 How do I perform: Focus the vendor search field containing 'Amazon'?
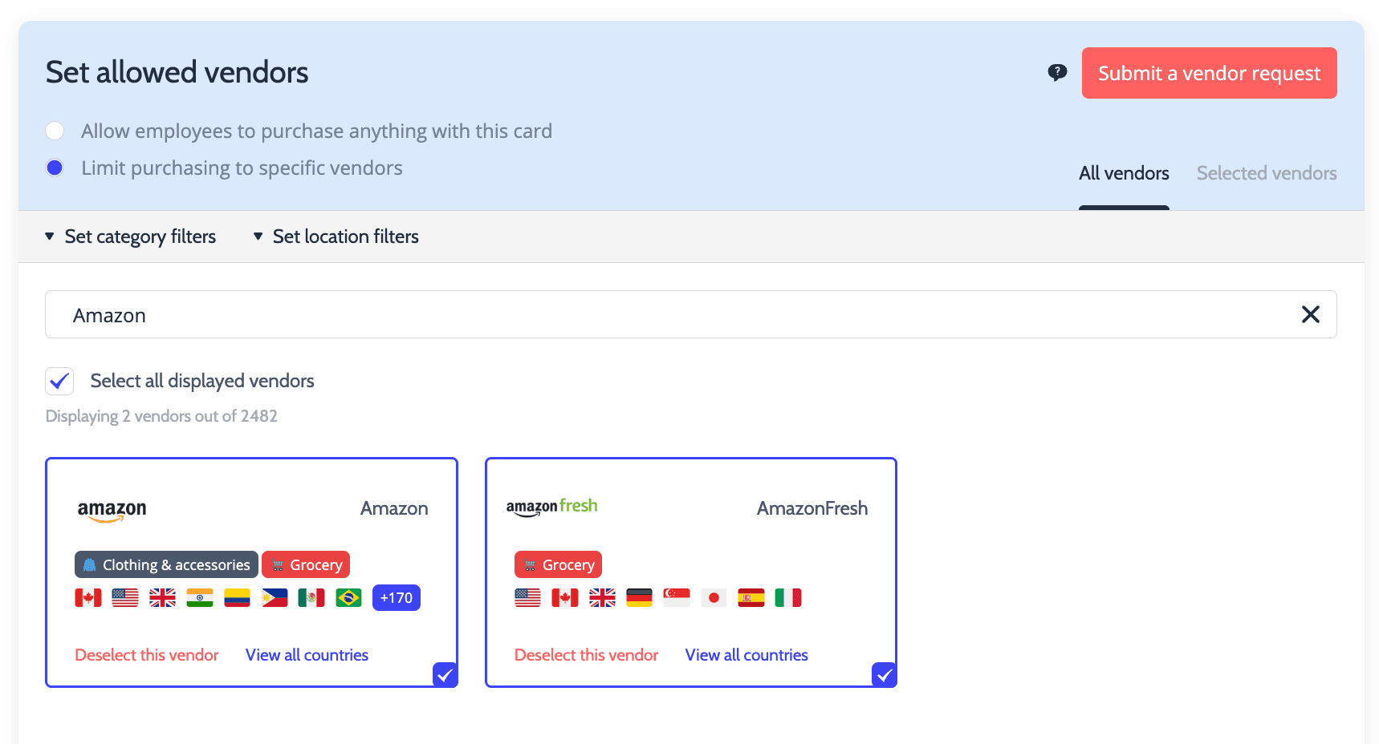(690, 314)
